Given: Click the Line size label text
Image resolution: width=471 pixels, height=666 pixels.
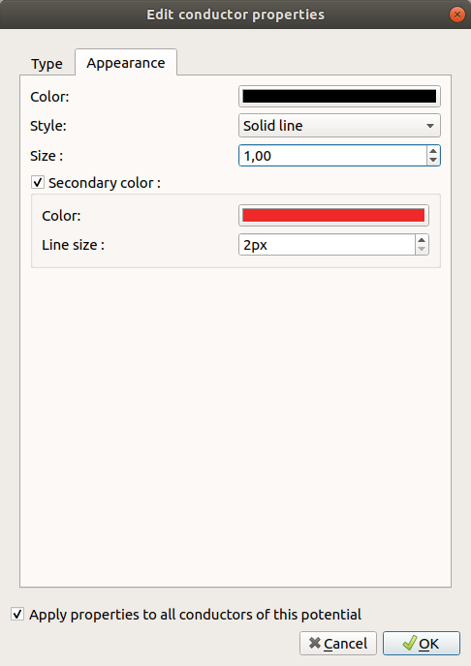Looking at the screenshot, I should [x=73, y=245].
